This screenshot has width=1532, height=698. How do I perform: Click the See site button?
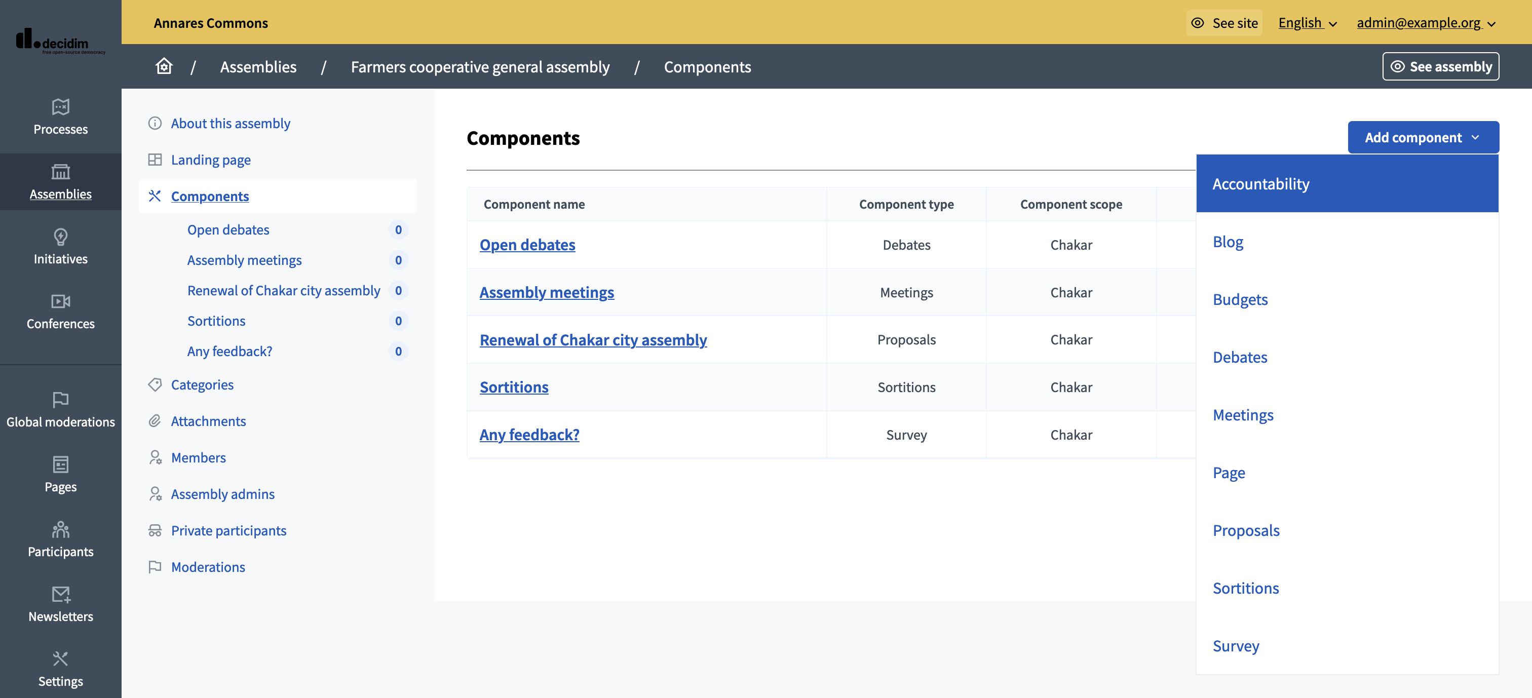tap(1224, 23)
